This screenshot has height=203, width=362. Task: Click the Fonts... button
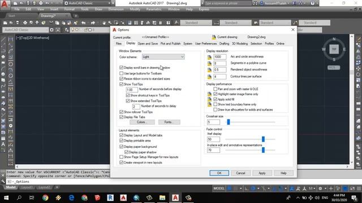(169, 122)
